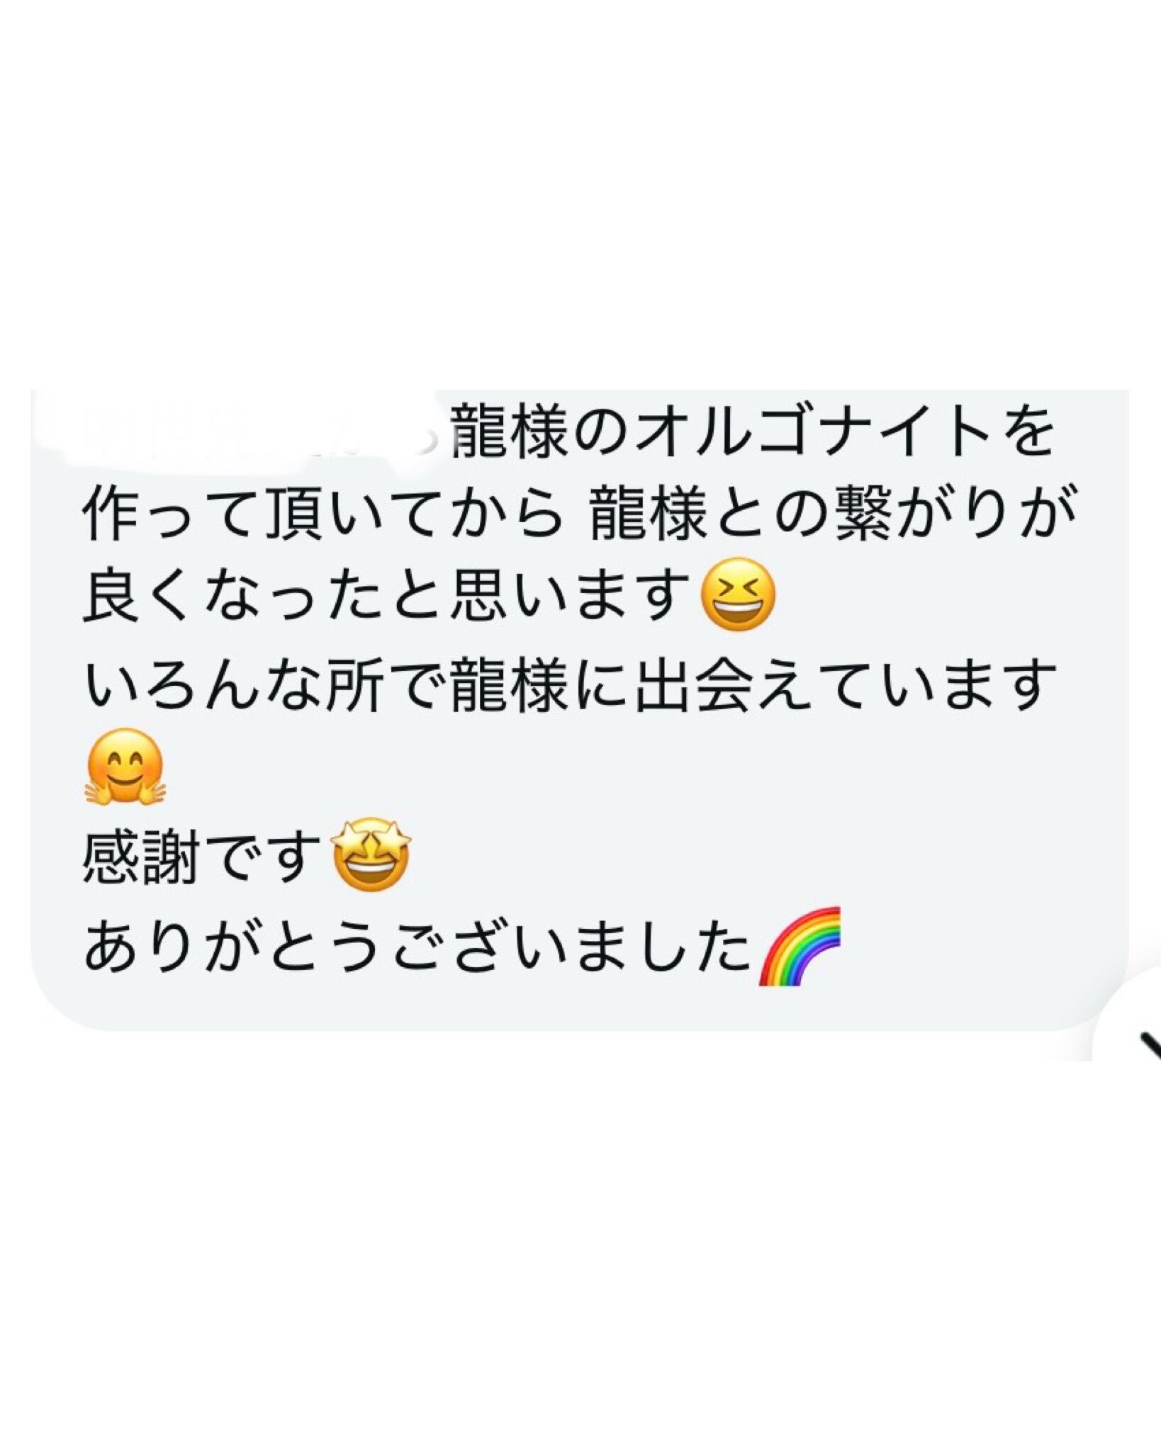
Task: Click the text ありがとうございました
Action: click(417, 946)
